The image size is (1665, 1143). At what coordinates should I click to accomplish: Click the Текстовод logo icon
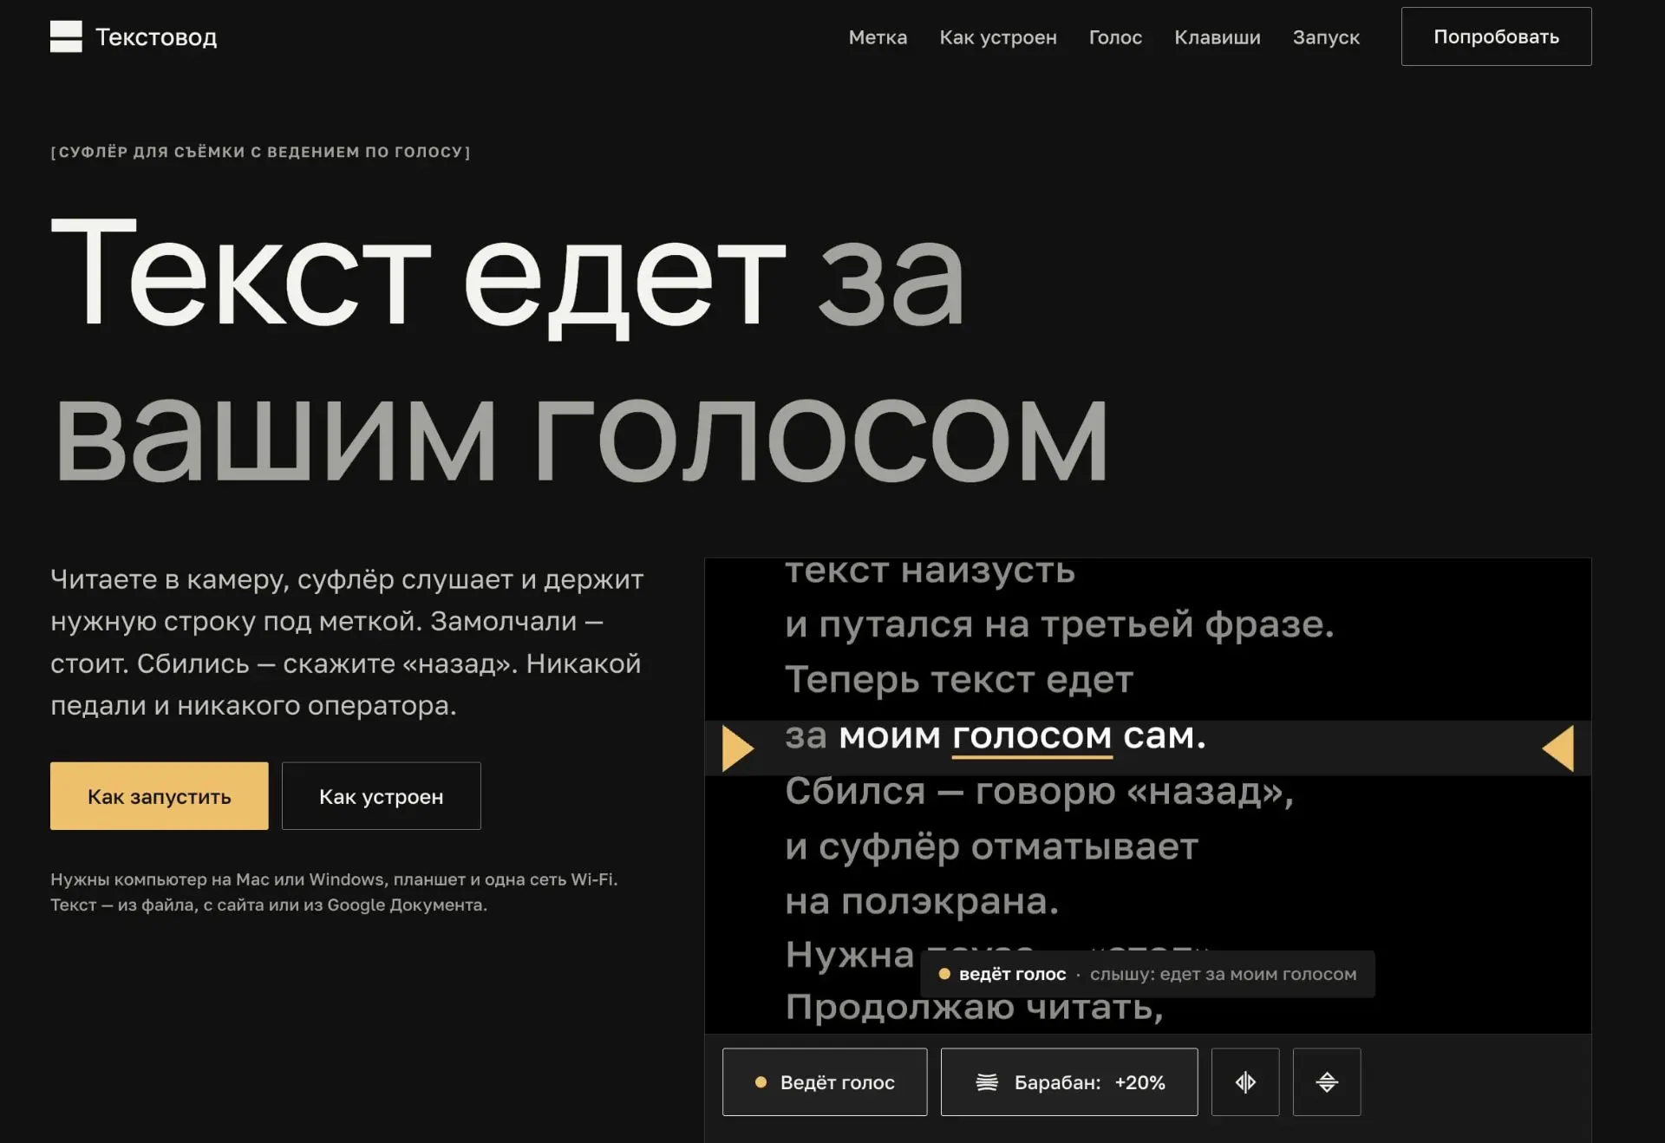[x=66, y=36]
